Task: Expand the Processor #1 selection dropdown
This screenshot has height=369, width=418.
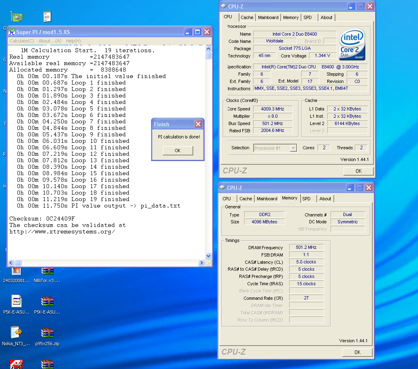Action: (293, 148)
